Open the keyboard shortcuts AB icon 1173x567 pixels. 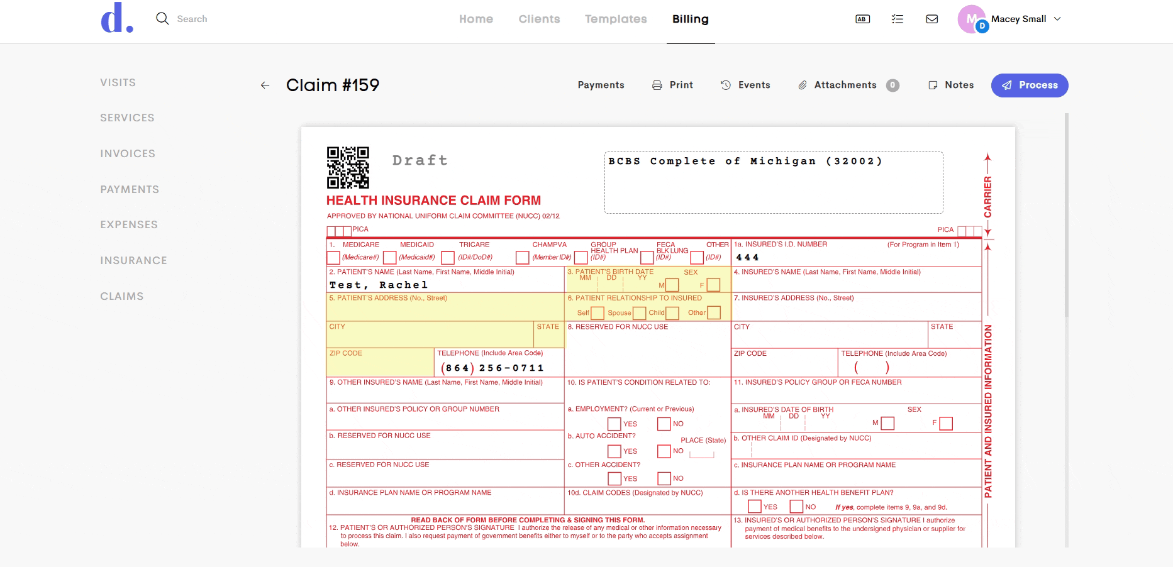[863, 19]
